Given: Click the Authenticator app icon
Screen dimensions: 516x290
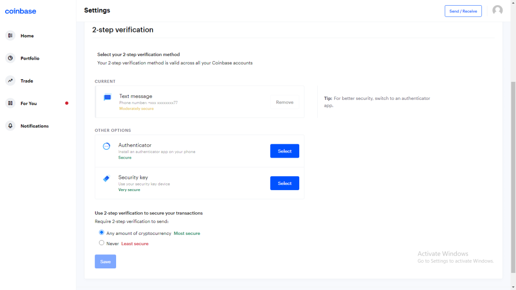Looking at the screenshot, I should 106,146.
